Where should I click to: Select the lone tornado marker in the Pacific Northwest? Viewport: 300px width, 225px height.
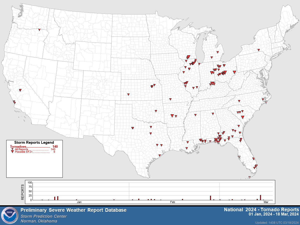(x=39, y=30)
